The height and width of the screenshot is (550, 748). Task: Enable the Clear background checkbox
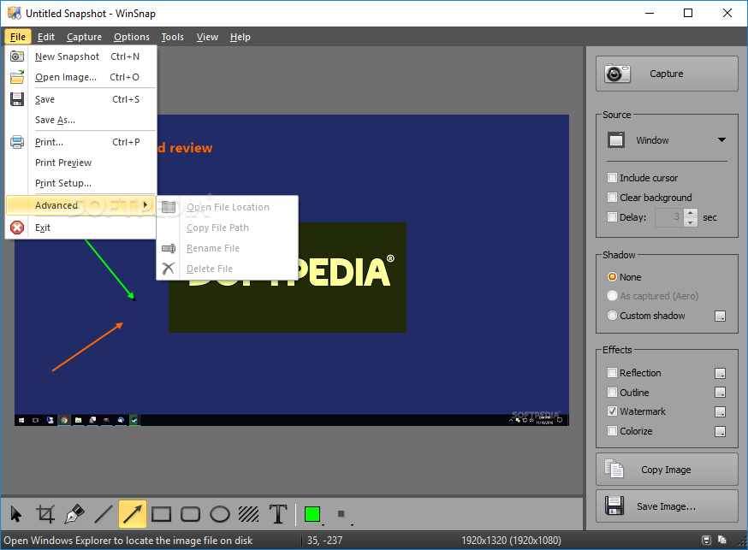tap(612, 198)
